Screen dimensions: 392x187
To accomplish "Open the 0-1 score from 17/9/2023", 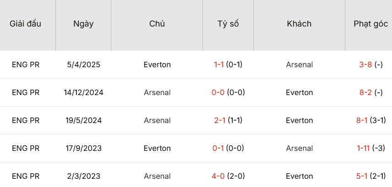I will 218,148.
